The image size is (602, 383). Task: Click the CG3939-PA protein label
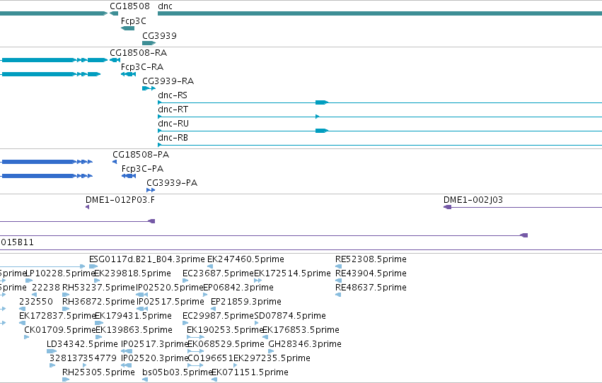(172, 183)
